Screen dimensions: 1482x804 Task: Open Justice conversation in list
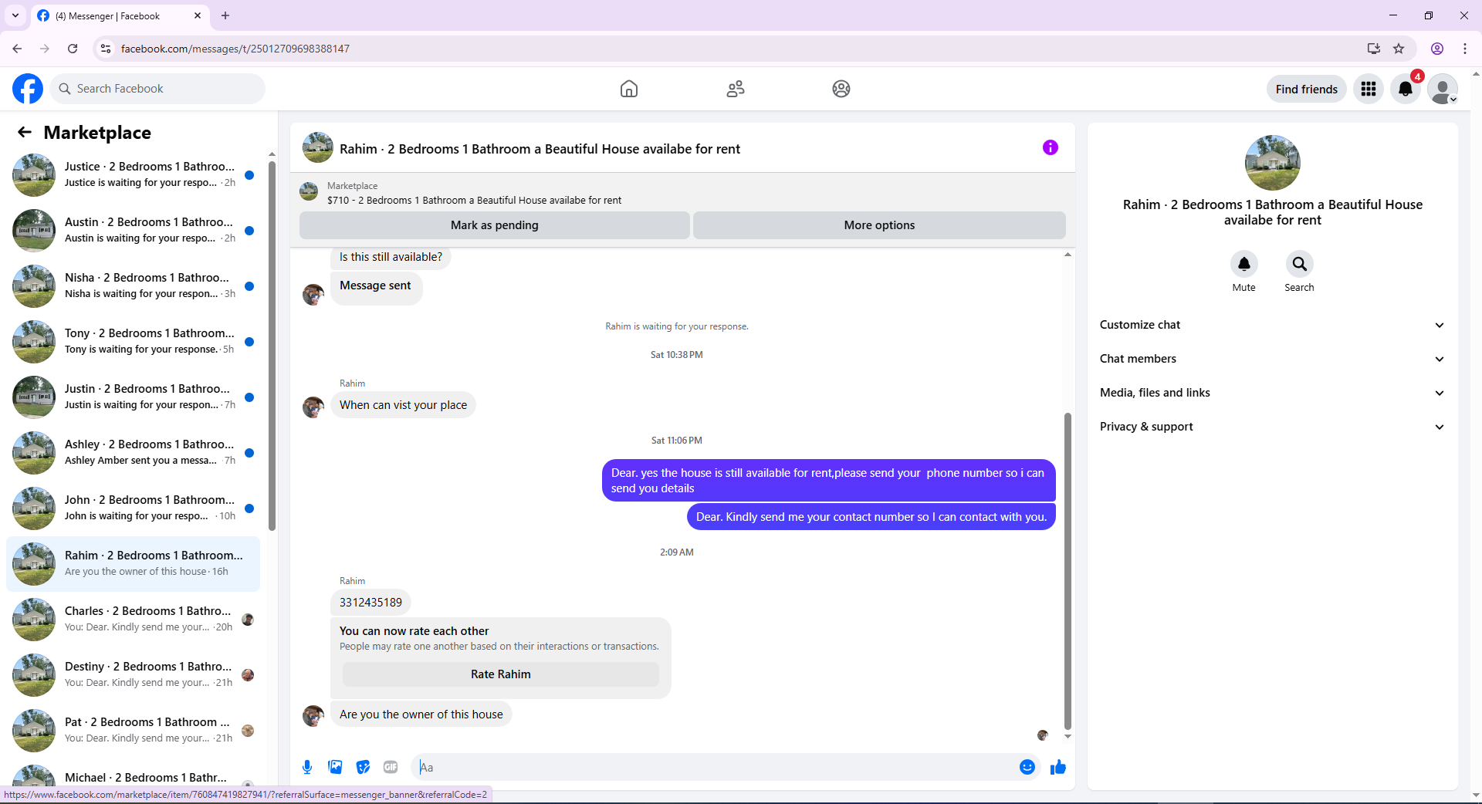(x=134, y=174)
